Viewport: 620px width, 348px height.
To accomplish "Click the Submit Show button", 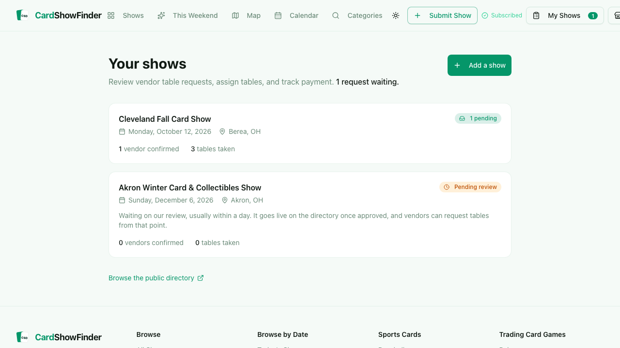I will [442, 15].
